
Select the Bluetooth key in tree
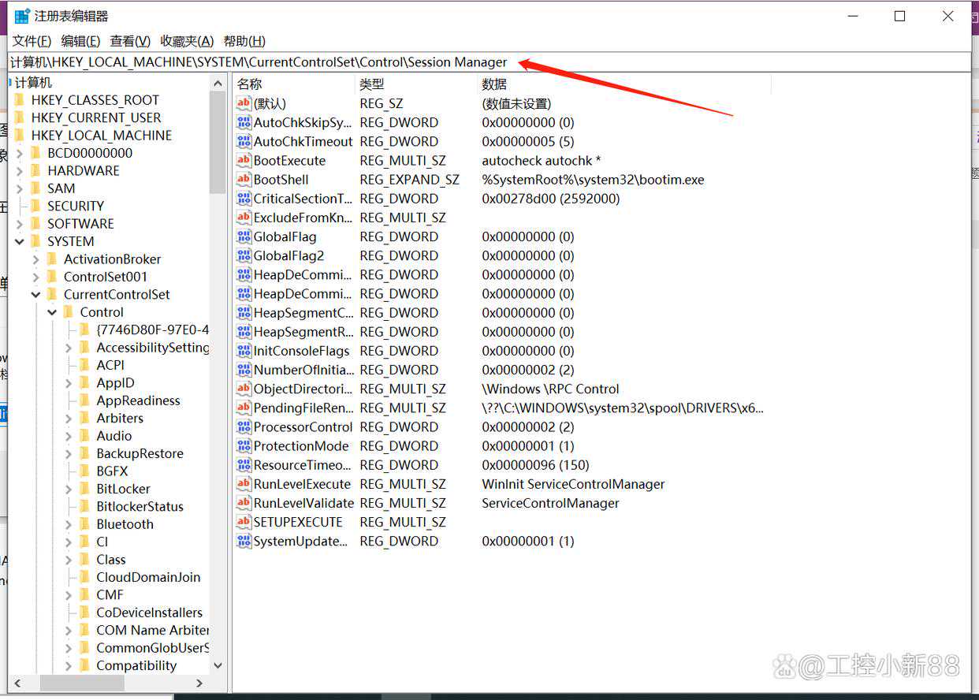[125, 524]
